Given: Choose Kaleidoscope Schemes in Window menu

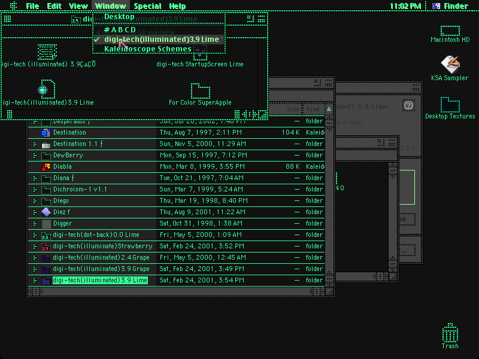Looking at the screenshot, I should click(x=159, y=49).
